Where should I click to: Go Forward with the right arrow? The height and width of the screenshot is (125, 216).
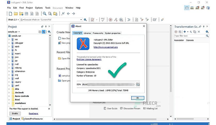click(73, 13)
